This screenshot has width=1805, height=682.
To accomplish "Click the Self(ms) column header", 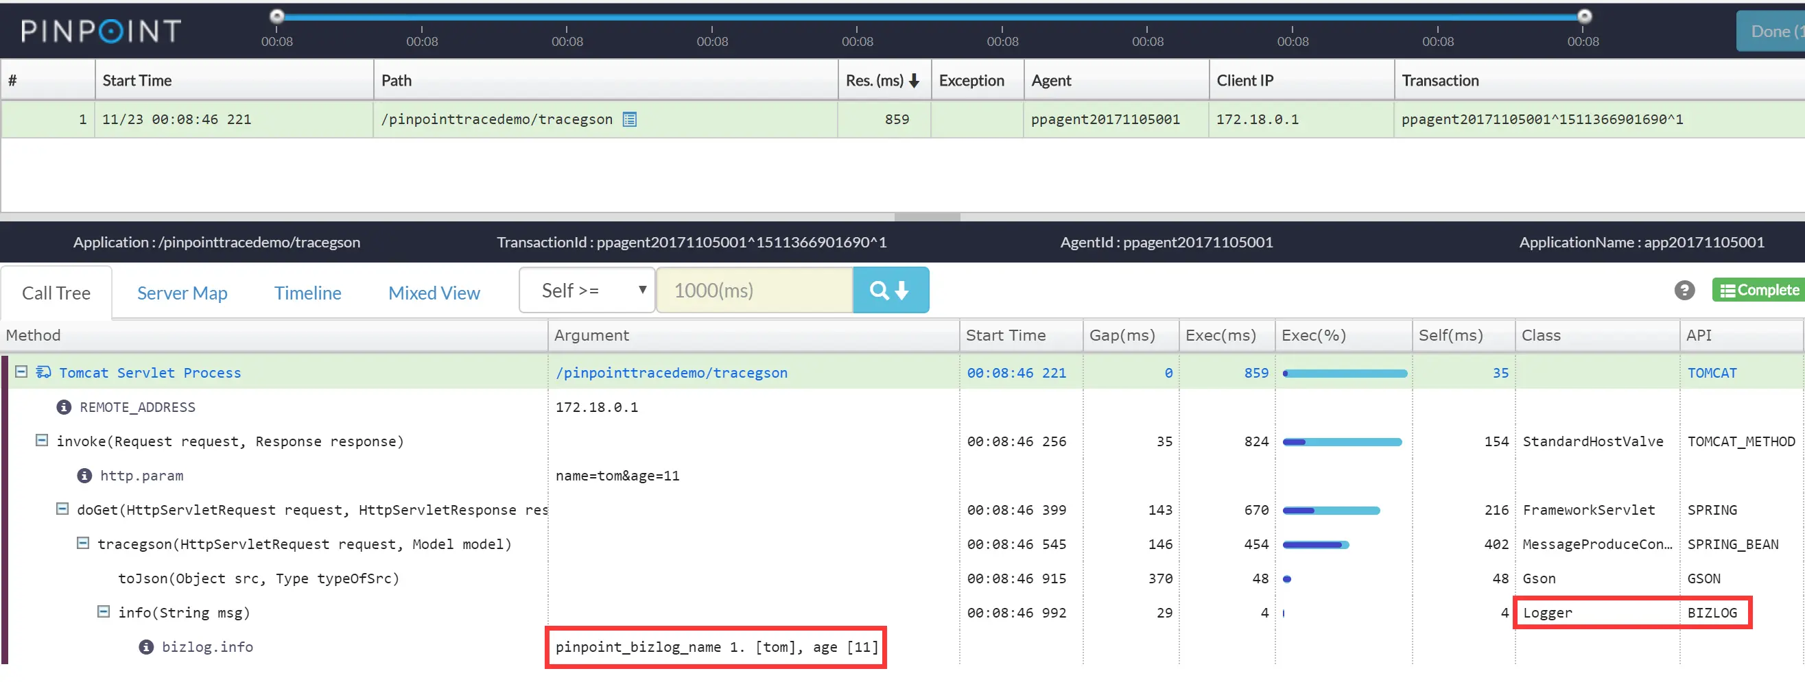I will point(1464,335).
